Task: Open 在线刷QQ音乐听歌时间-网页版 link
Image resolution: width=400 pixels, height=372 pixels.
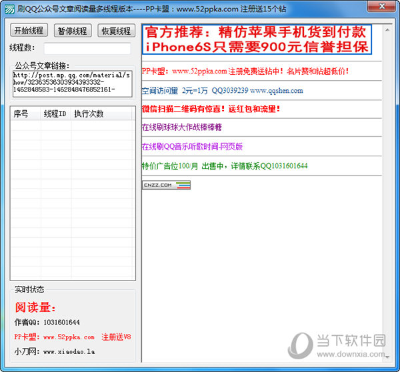Action: tap(192, 147)
